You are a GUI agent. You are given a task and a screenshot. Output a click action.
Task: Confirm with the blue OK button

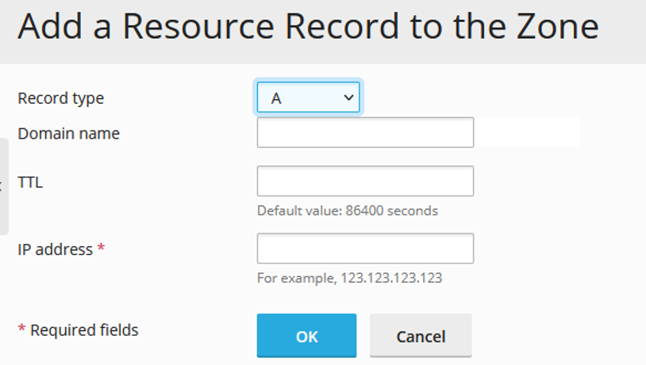pyautogui.click(x=306, y=336)
